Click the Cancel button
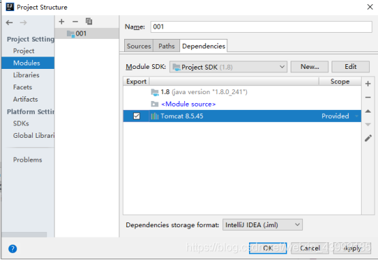 coord(310,248)
